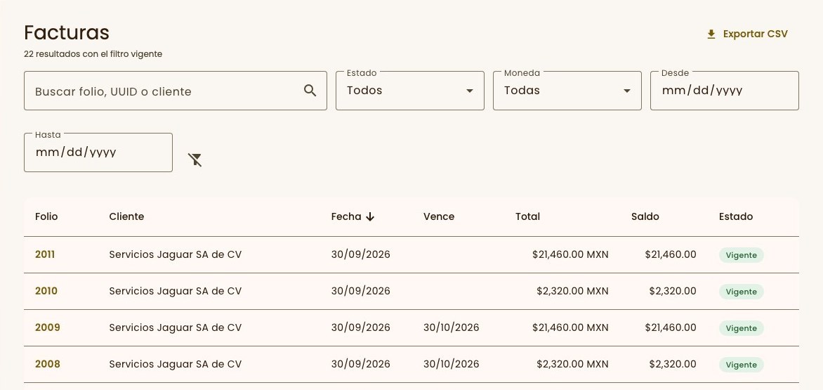Open invoice folio 2010
The height and width of the screenshot is (390, 823).
pyautogui.click(x=46, y=291)
